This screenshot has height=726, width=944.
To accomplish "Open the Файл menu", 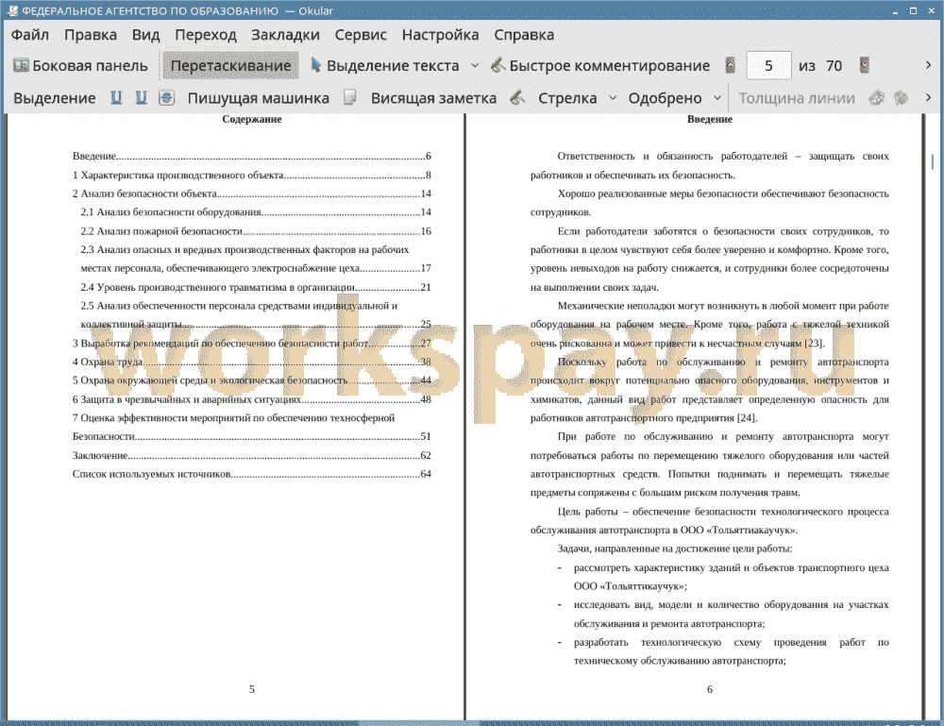I will (30, 35).
